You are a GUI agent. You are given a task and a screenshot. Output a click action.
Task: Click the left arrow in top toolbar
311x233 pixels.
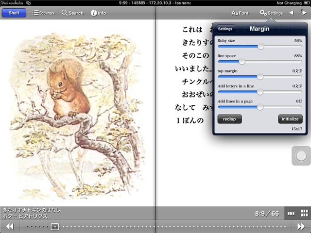[x=291, y=13]
